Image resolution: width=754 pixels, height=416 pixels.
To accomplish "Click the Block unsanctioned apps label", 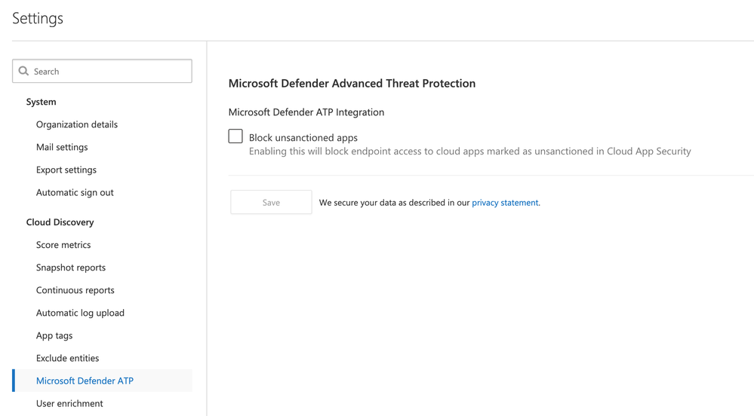I will [303, 137].
